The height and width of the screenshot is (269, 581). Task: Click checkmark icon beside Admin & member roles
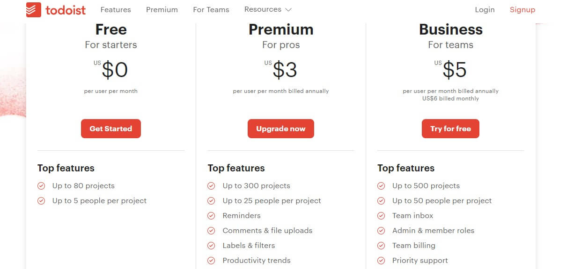(381, 231)
